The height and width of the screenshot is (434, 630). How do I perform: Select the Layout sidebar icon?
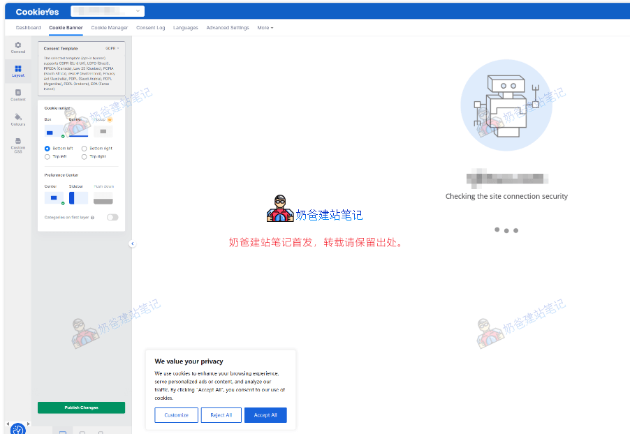[17, 70]
